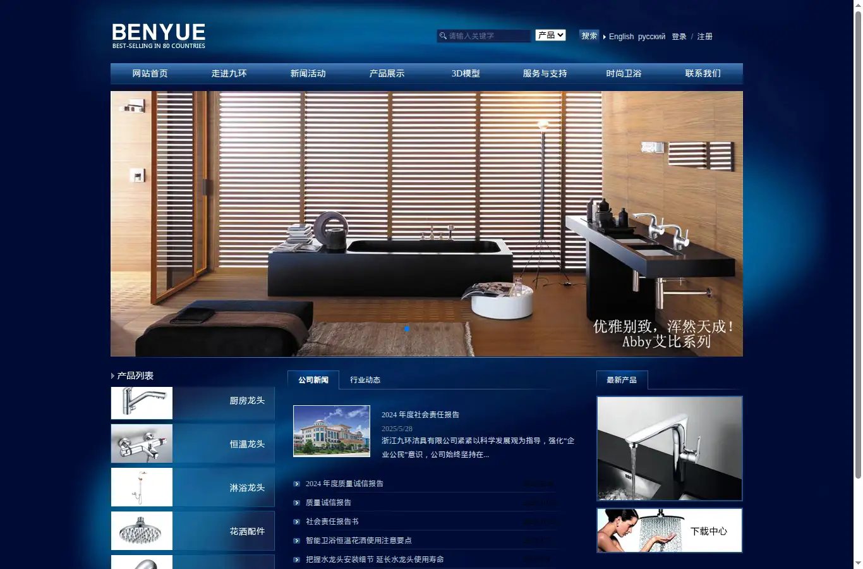Select the 最新产品 tab

point(622,380)
